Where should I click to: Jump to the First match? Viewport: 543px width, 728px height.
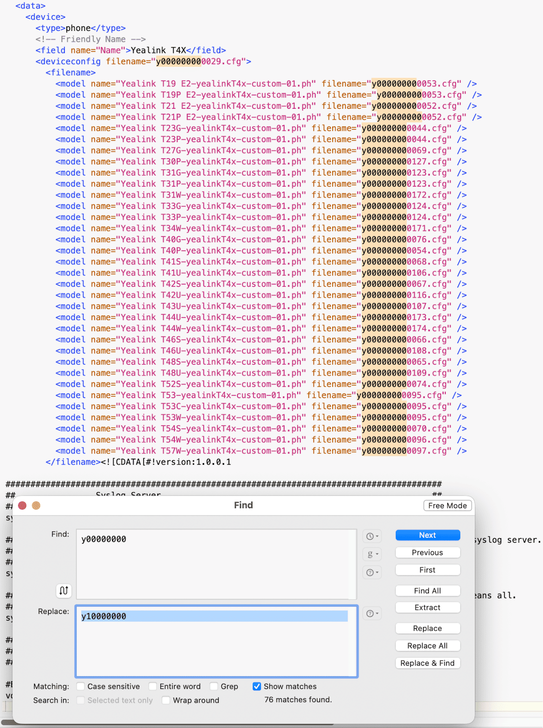pyautogui.click(x=428, y=570)
